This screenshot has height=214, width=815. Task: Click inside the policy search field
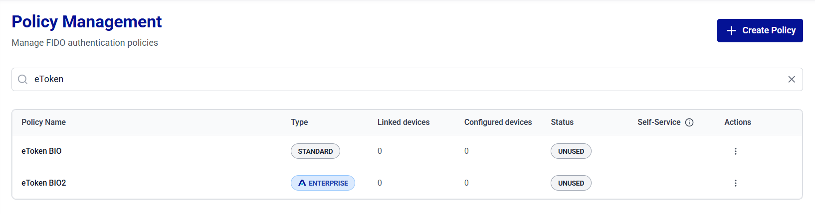tap(407, 79)
